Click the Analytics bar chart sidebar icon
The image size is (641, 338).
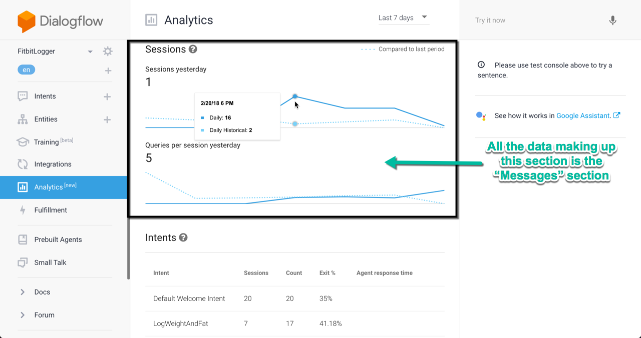tap(23, 187)
